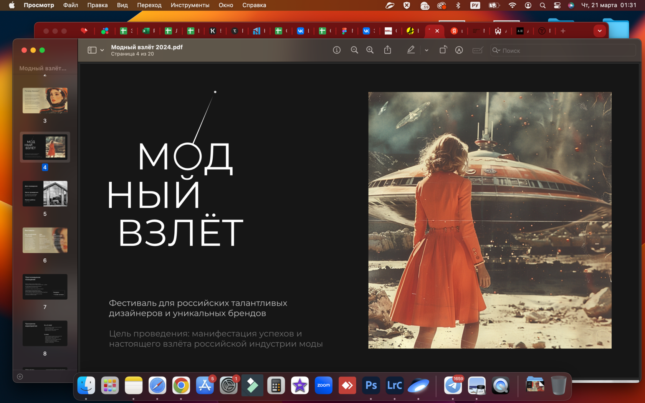Open the Finder from the Dock
645x403 pixels.
pos(86,385)
